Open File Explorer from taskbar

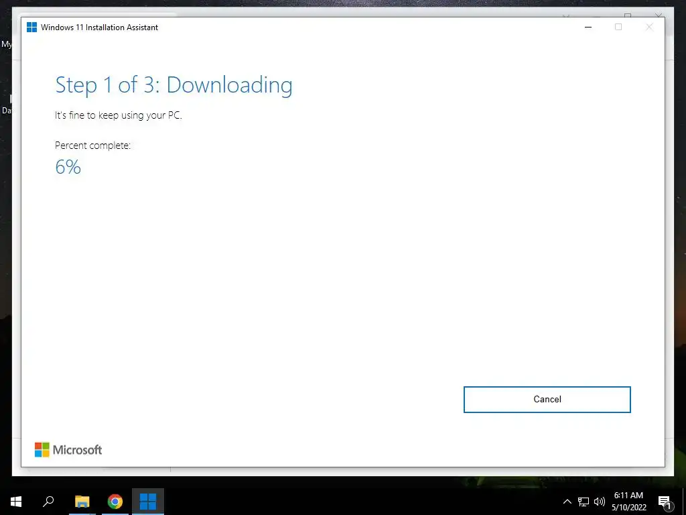click(82, 502)
